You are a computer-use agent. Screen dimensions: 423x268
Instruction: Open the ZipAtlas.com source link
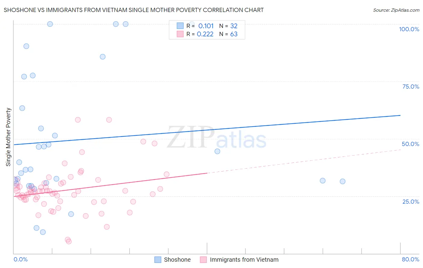396,10
